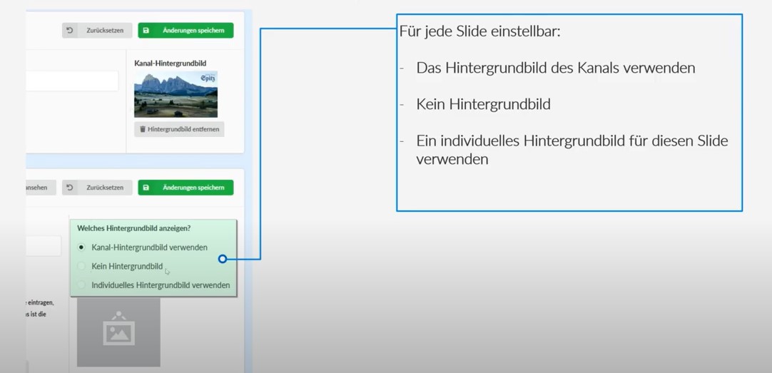Click 'Ein individuelles Hintergrundbild für diesen Slide' text
The height and width of the screenshot is (373, 772).
click(x=572, y=141)
